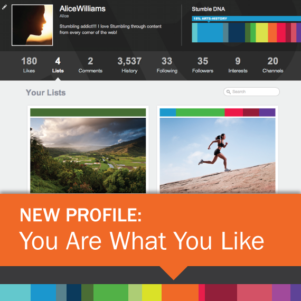Focus the Search lists input field
Image resolution: width=301 pixels, height=301 pixels.
pos(251,92)
